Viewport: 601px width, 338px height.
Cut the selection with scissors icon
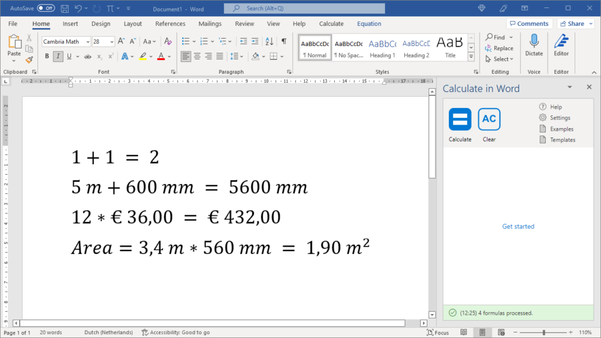coord(29,38)
